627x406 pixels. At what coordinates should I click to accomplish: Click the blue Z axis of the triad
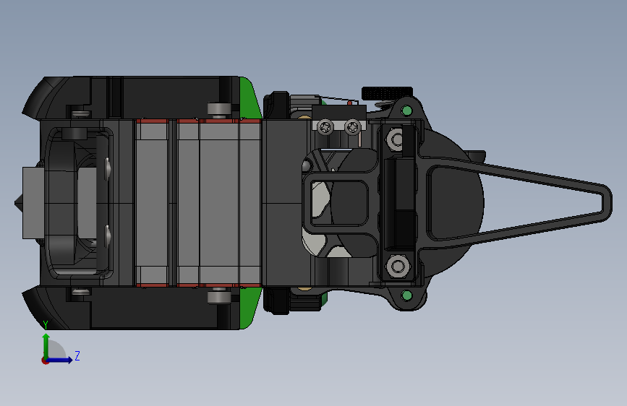(x=60, y=360)
